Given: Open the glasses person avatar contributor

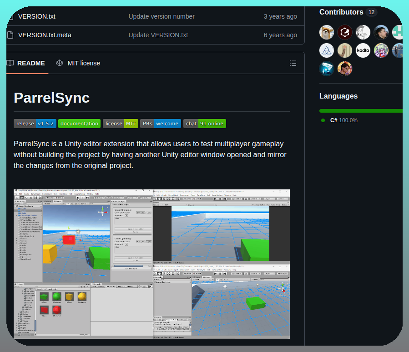Looking at the screenshot, I should (345, 69).
